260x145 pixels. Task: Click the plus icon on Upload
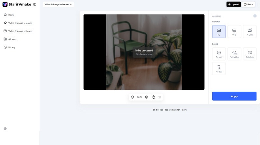[x=229, y=4]
